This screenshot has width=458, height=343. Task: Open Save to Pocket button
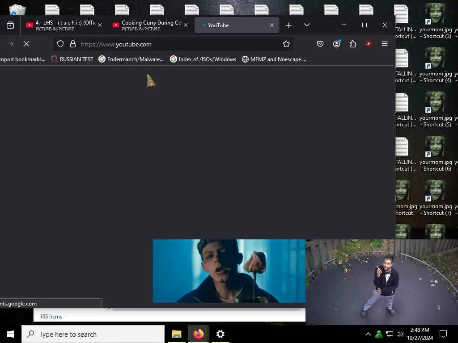tap(320, 44)
